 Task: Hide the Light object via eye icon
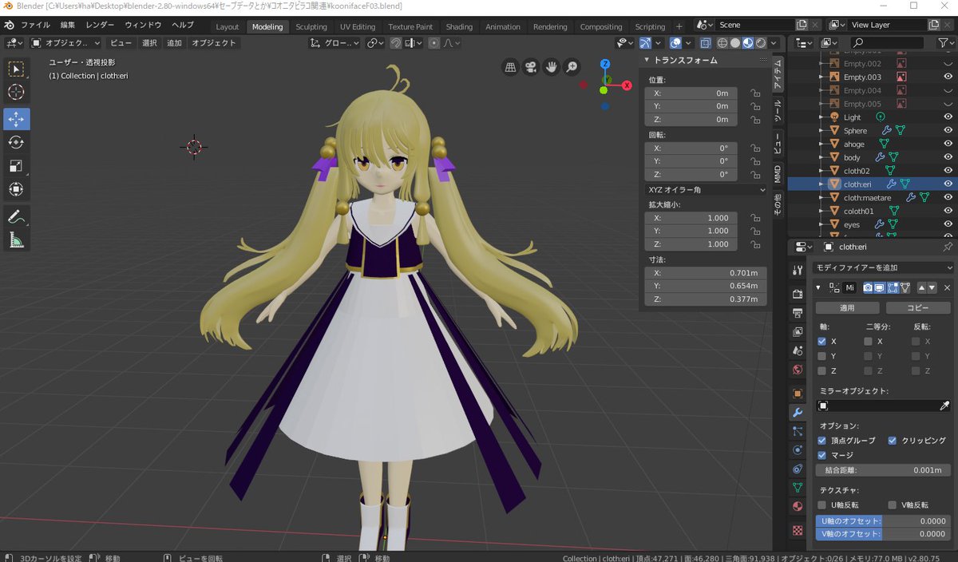pos(948,117)
